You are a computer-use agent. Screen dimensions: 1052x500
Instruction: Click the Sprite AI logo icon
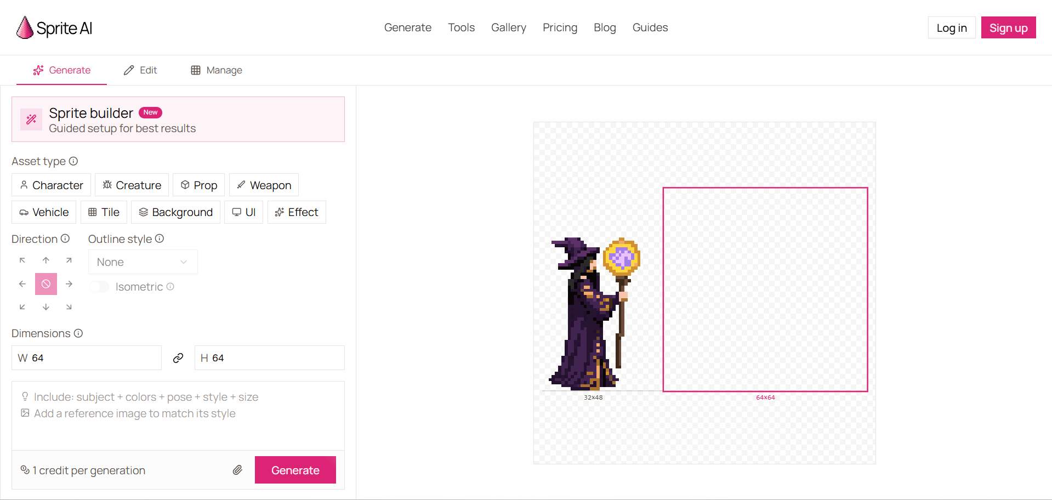(25, 27)
